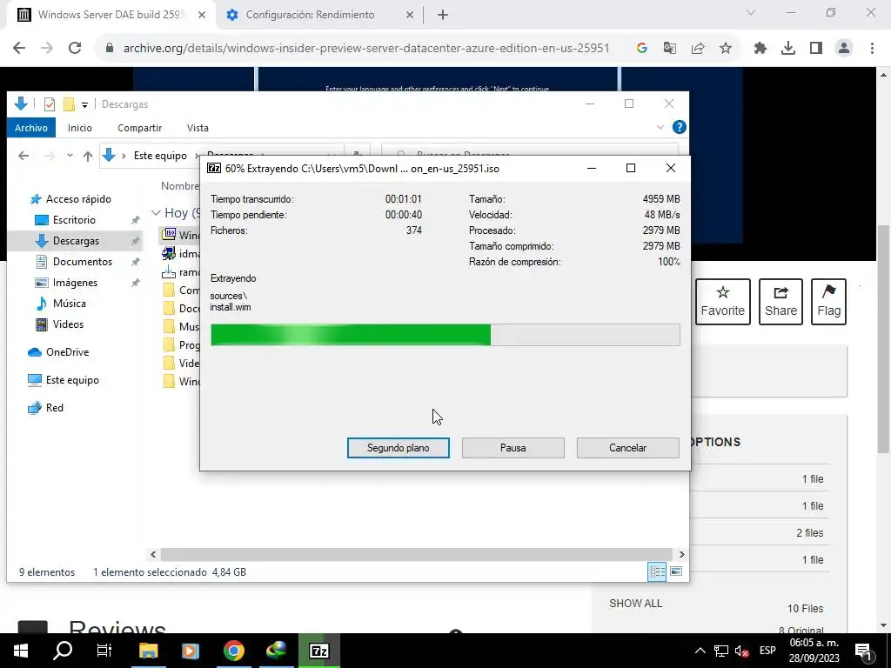
Task: Go back in Explorer navigation
Action: (x=23, y=156)
